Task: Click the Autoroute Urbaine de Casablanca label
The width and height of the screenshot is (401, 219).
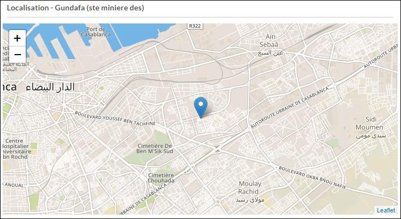Action: (290, 108)
